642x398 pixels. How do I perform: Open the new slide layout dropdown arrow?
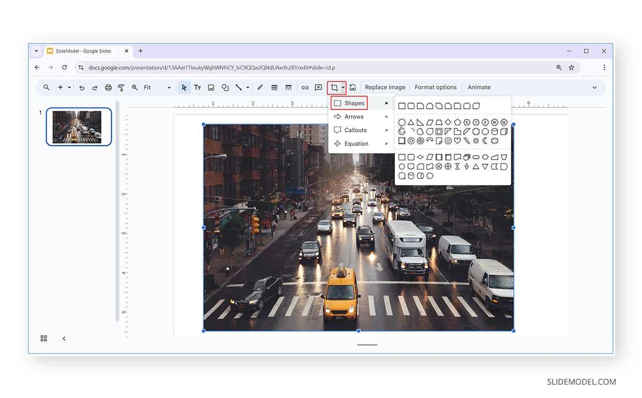pos(69,87)
